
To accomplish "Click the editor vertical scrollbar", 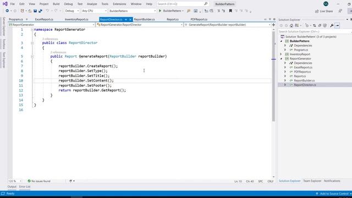I will tap(273, 76).
